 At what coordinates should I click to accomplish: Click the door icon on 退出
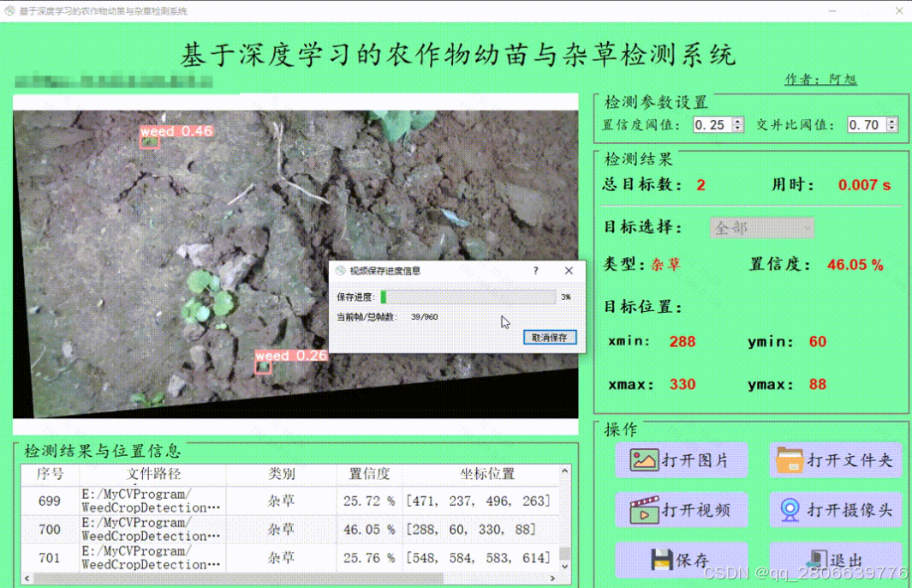(816, 560)
